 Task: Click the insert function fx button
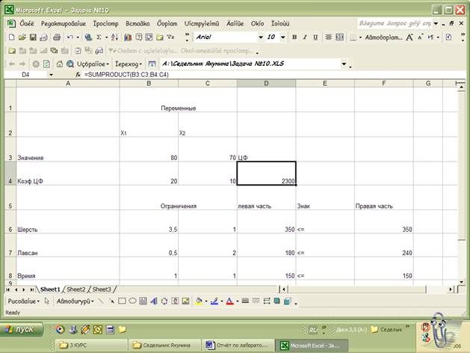coord(78,75)
